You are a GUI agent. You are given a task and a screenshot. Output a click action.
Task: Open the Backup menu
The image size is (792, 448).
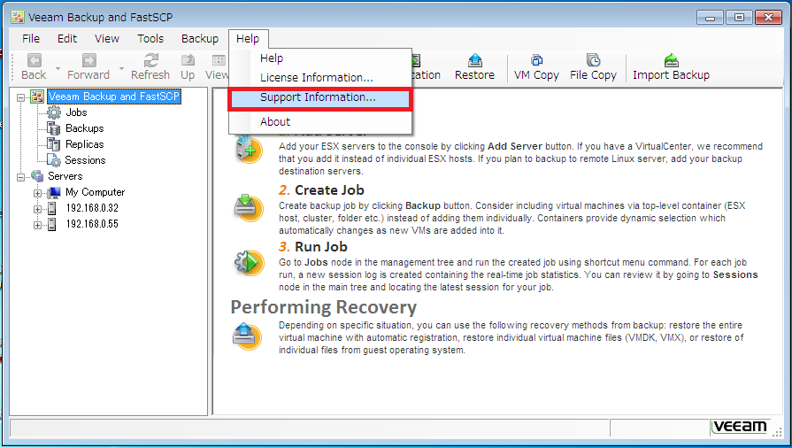click(x=200, y=38)
